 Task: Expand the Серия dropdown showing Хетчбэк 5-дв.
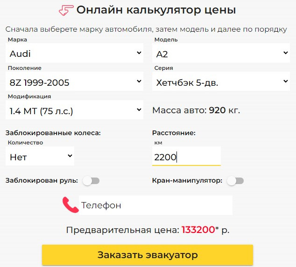pos(222,82)
